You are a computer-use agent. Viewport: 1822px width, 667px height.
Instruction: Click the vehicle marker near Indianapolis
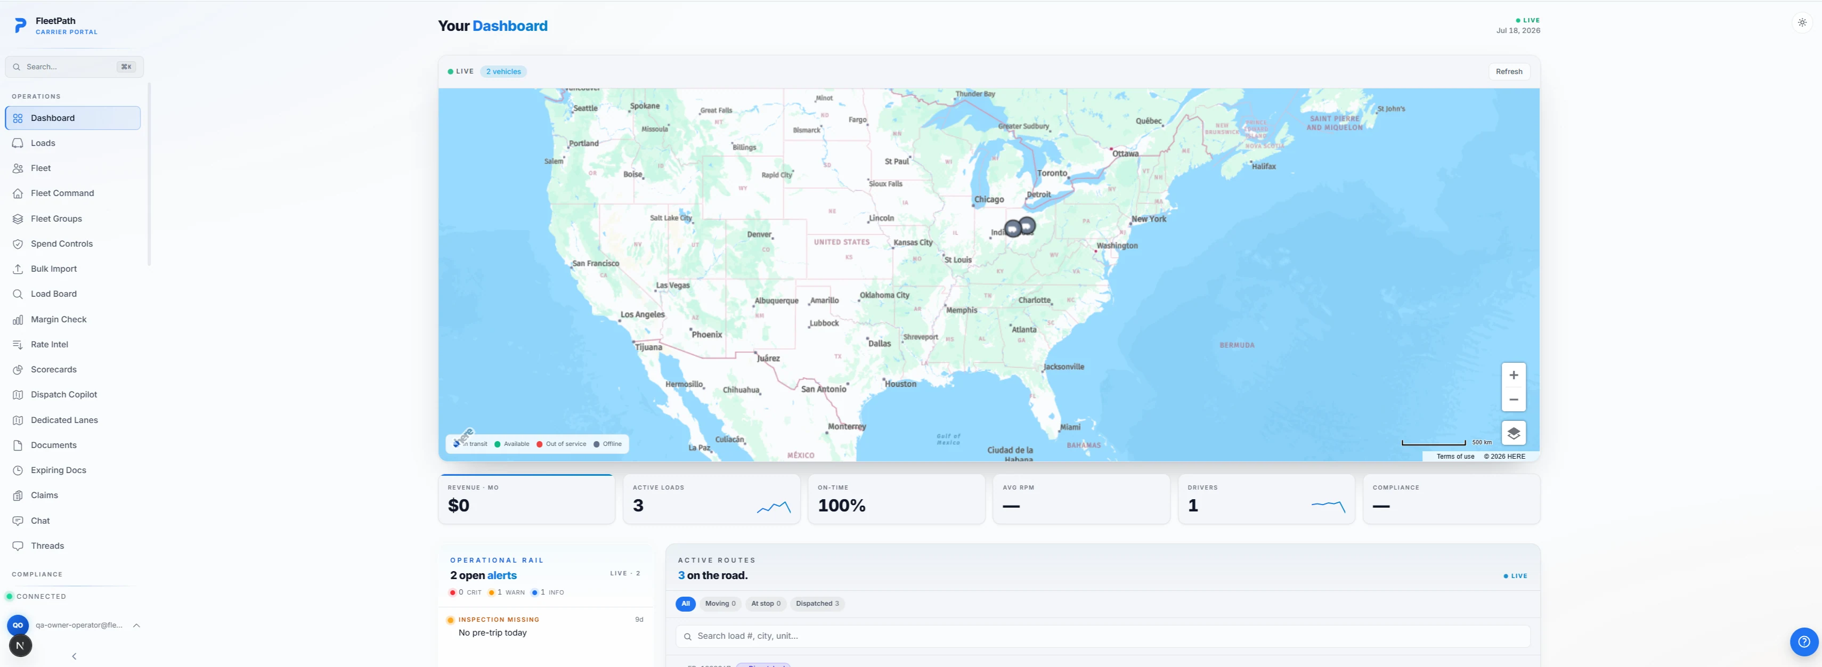point(1013,229)
